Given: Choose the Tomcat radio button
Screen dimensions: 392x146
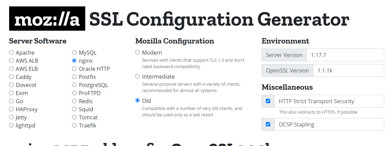Looking at the screenshot, I should point(74,117).
